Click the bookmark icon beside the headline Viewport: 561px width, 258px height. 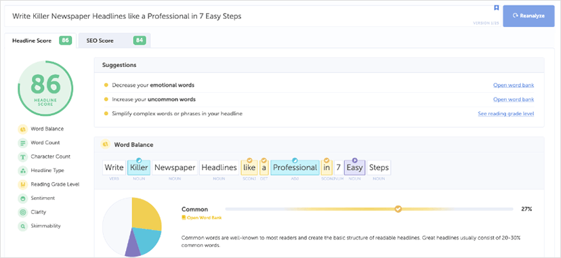(x=496, y=7)
